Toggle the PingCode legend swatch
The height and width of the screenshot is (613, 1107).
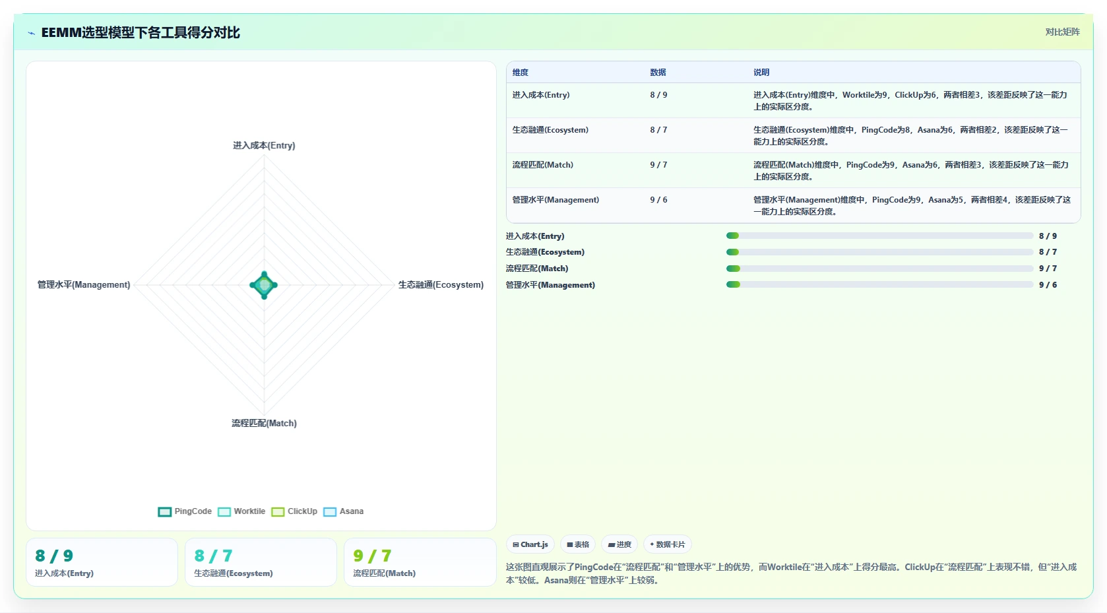point(165,511)
